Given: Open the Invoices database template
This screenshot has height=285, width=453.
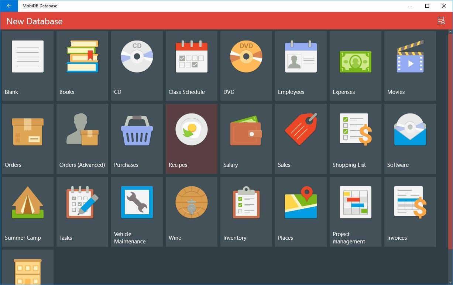Looking at the screenshot, I should coord(410,212).
